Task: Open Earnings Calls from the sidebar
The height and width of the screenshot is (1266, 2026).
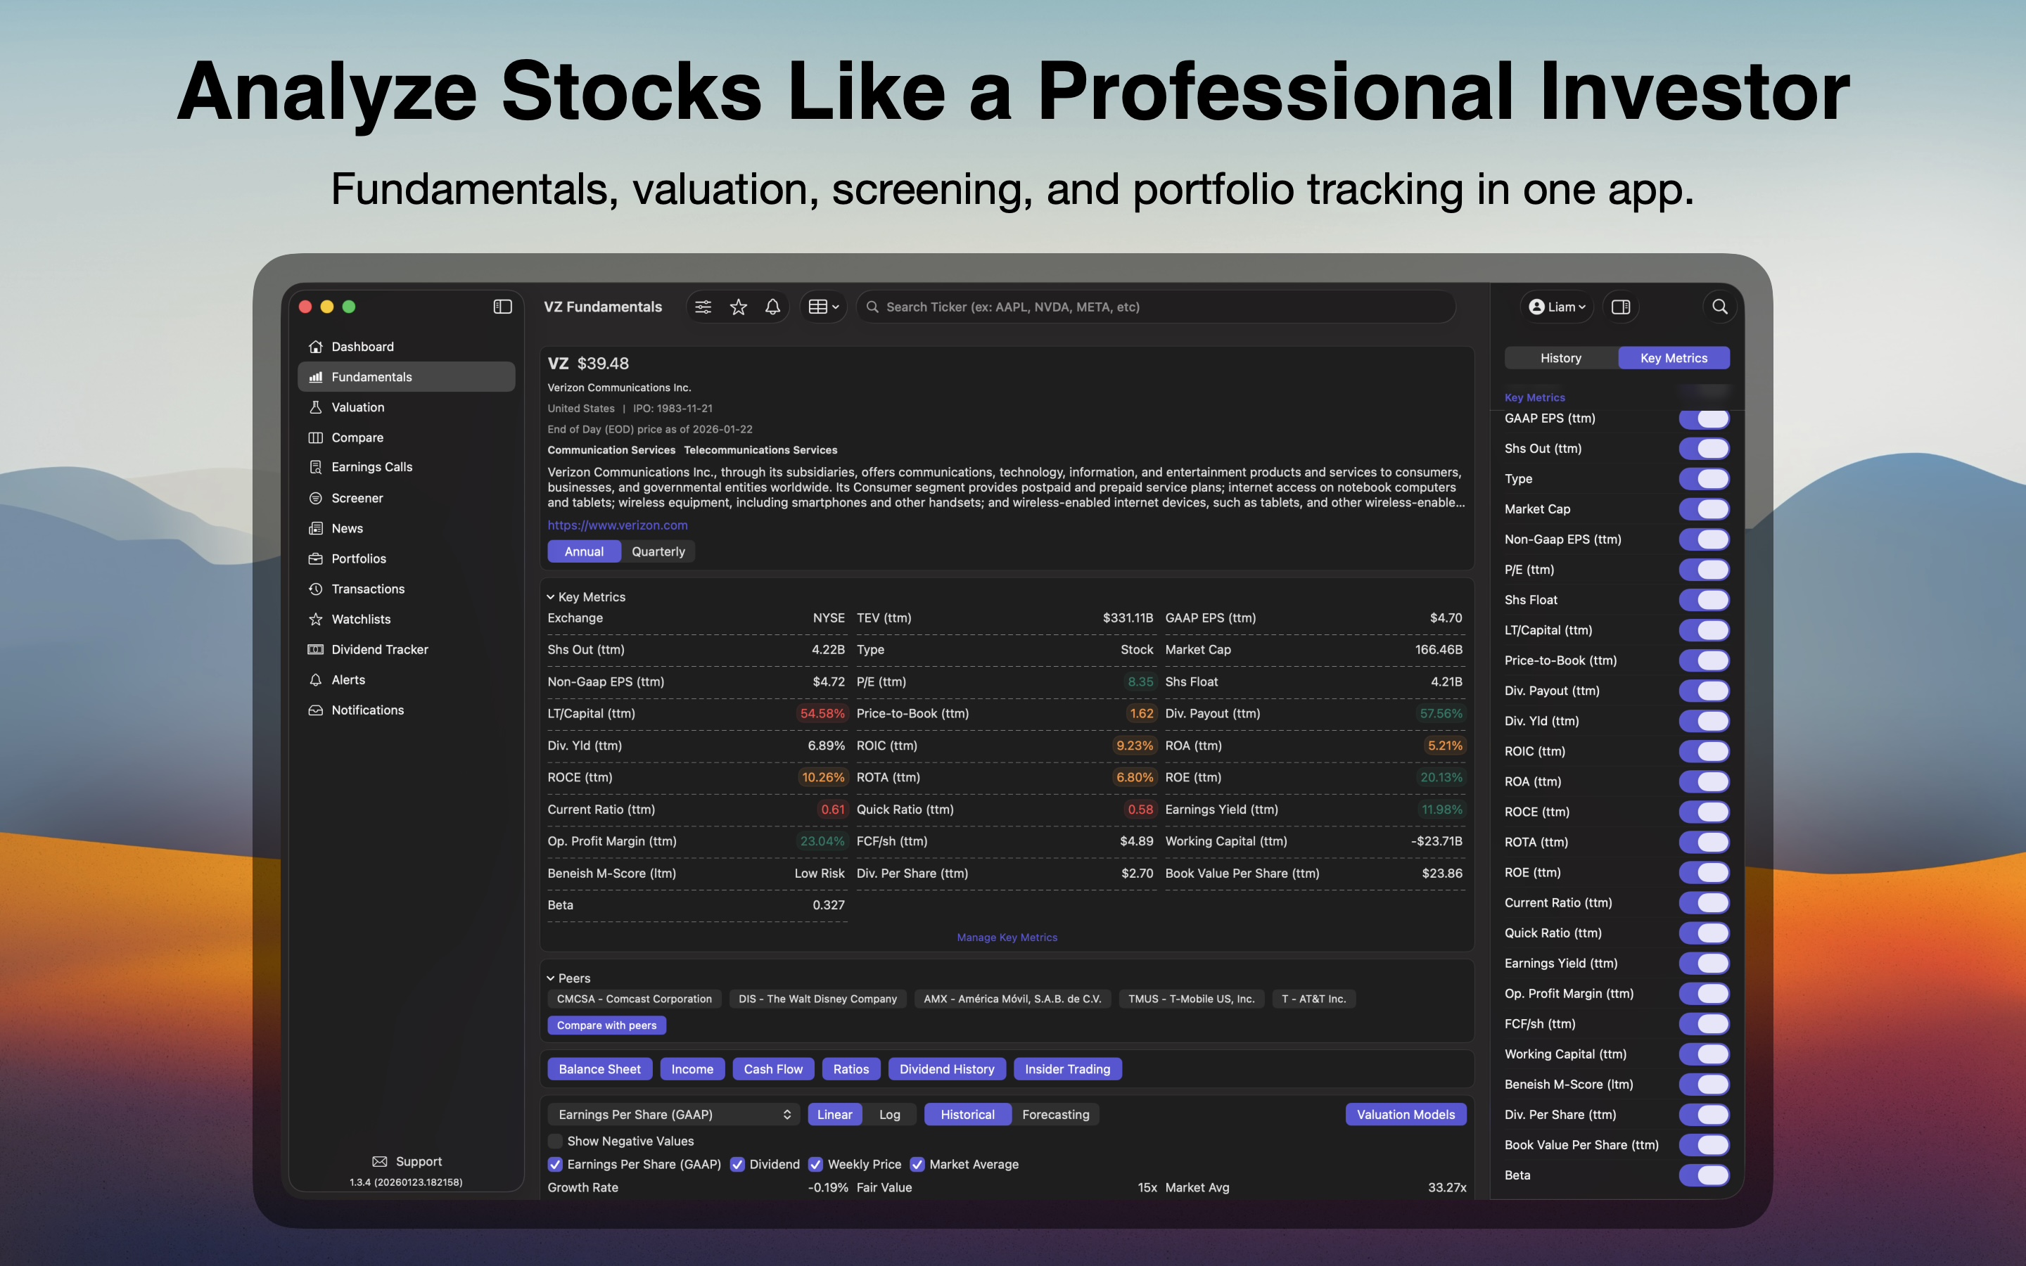Action: pyautogui.click(x=370, y=466)
